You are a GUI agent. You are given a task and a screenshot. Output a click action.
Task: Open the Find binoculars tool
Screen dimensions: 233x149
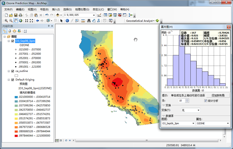(89, 21)
